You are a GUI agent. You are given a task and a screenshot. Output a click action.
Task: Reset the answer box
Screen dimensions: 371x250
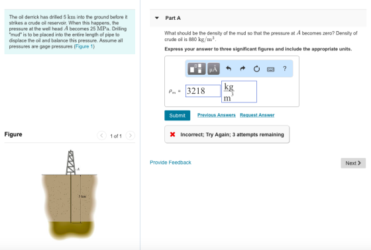pos(256,69)
